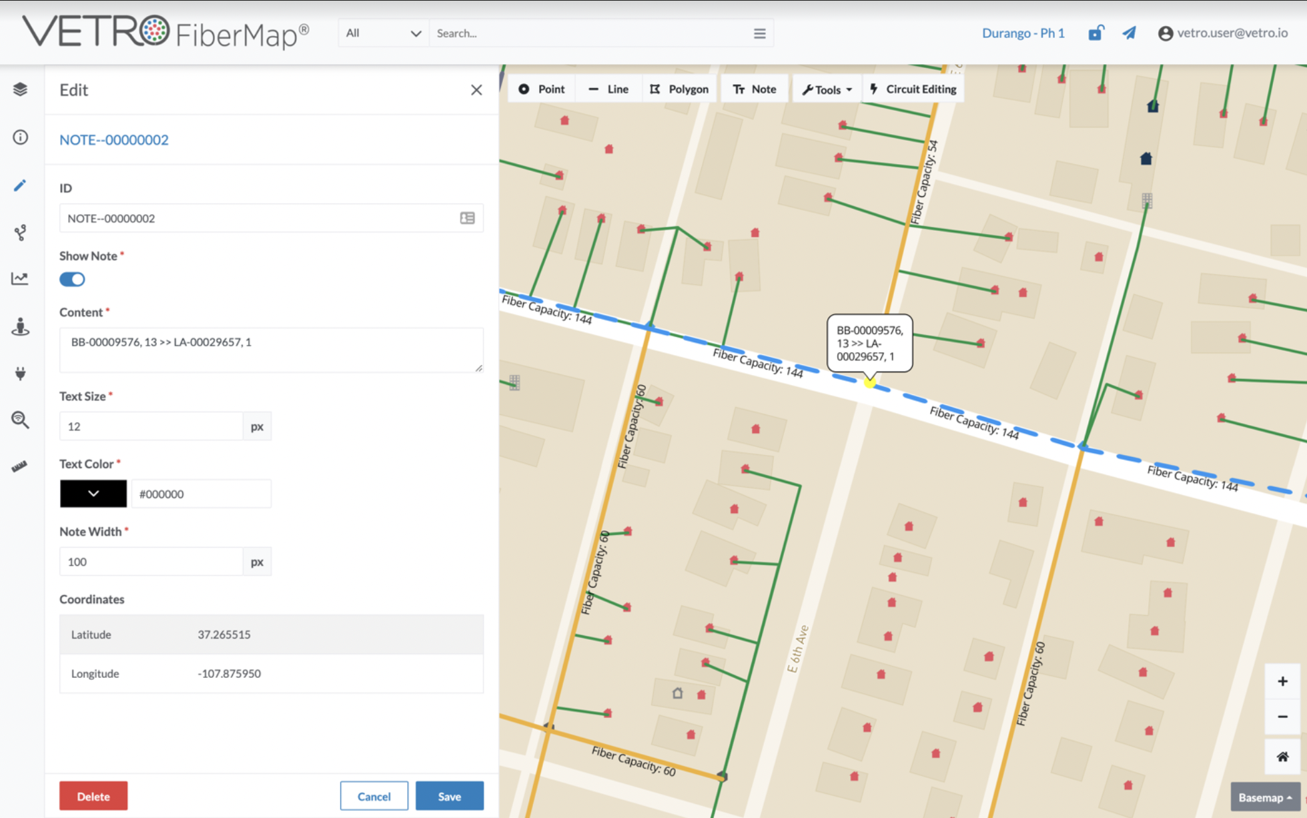Open the NOTE--00000002 link
The height and width of the screenshot is (818, 1307).
tap(113, 139)
